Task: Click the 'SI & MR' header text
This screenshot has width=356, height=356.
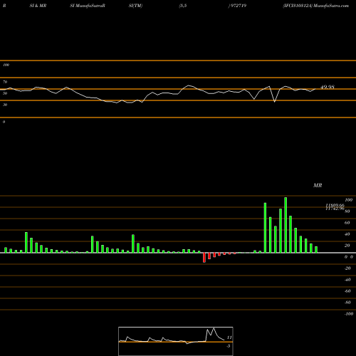Action: point(38,6)
